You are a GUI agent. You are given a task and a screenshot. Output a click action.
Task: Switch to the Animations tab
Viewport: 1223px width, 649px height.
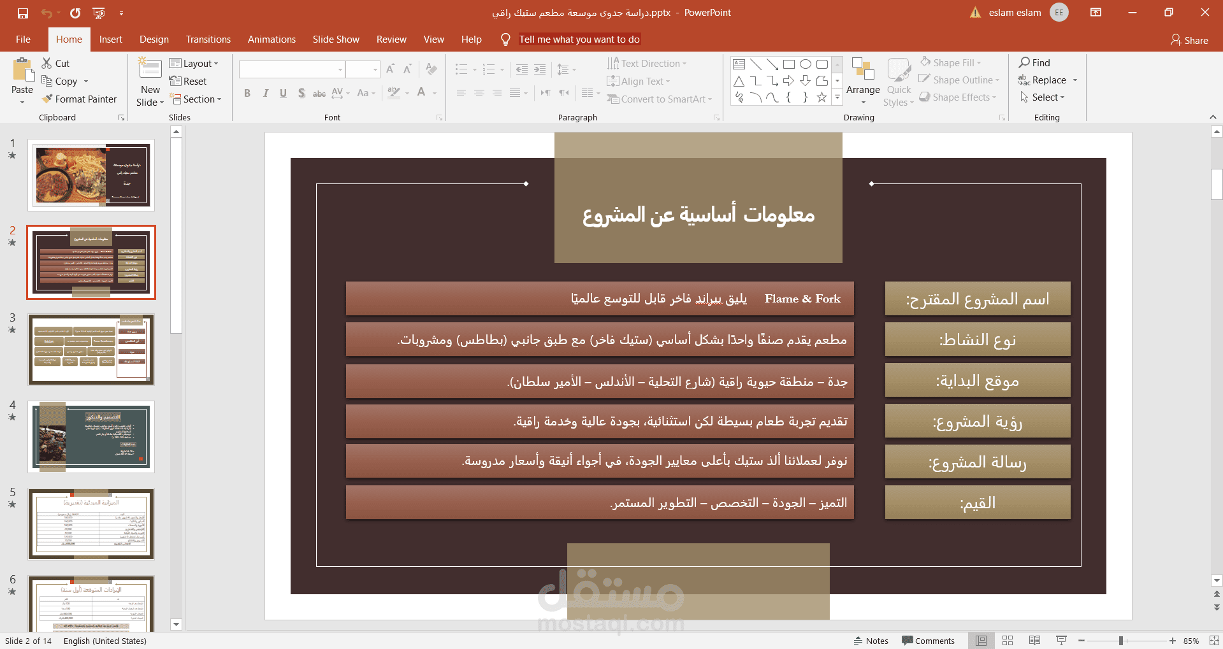pyautogui.click(x=271, y=39)
